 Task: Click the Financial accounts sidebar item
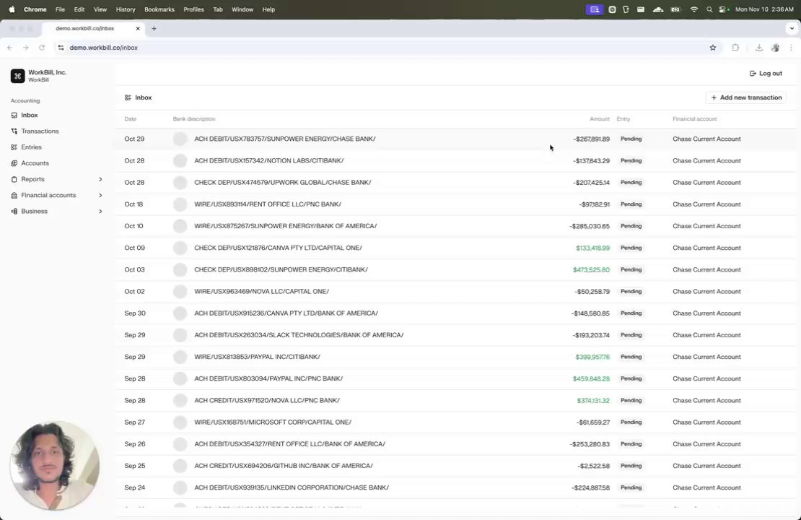click(x=48, y=195)
